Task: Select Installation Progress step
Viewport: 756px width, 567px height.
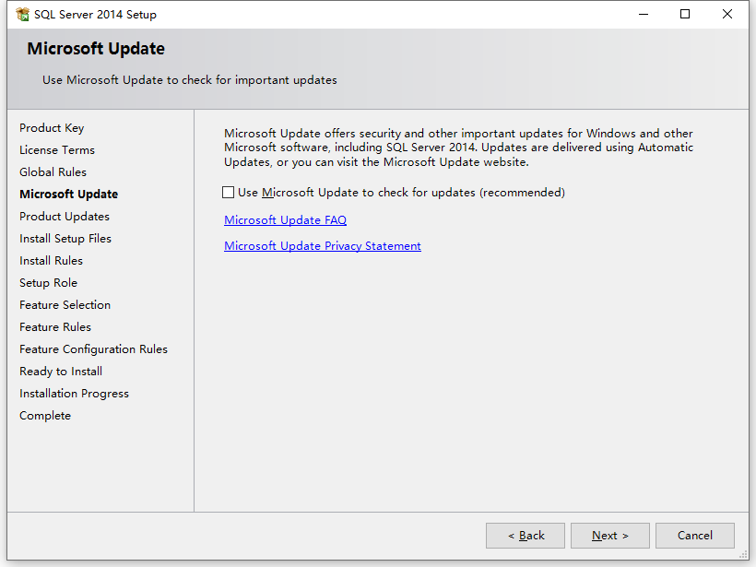Action: pos(75,394)
